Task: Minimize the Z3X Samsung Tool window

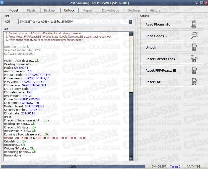Action: tap(197, 3)
